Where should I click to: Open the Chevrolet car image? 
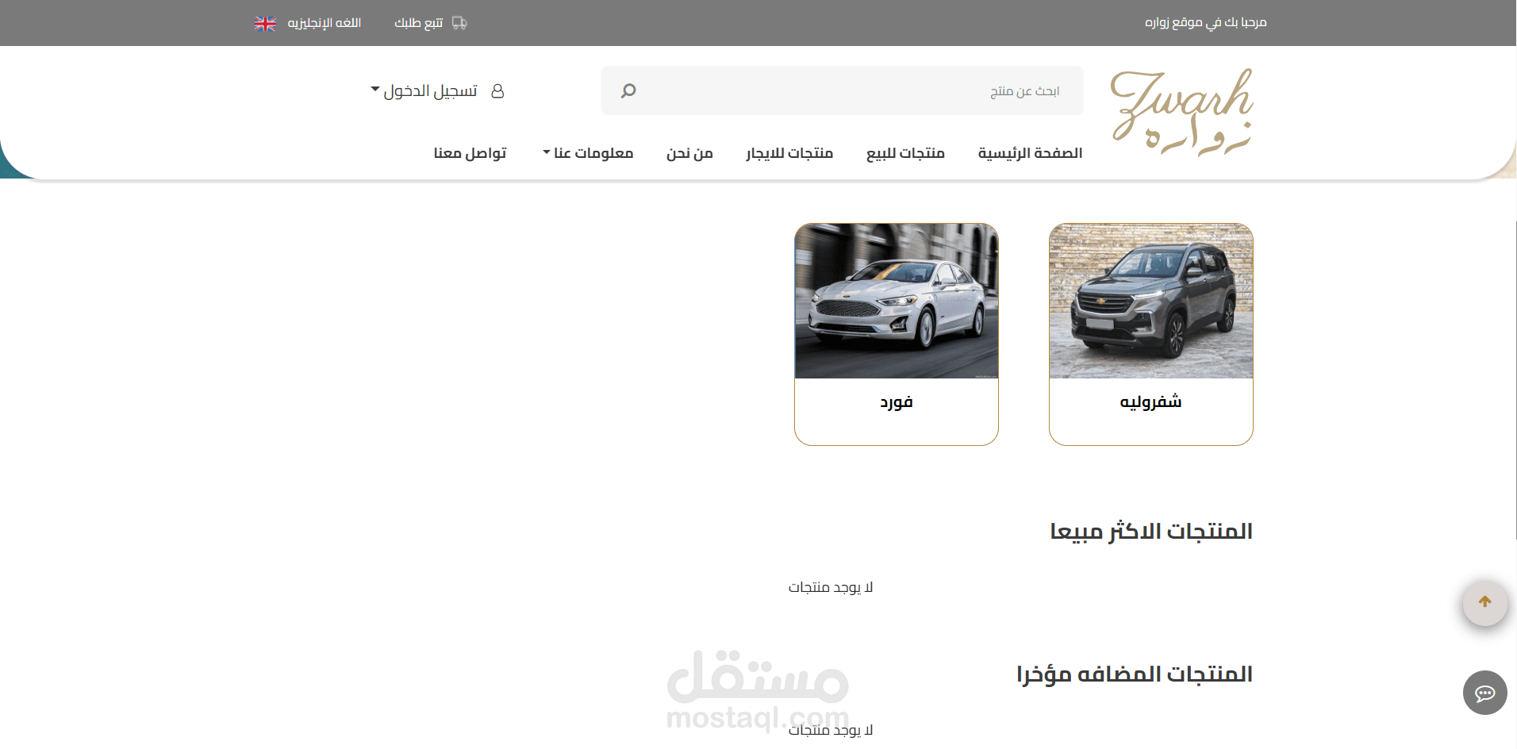click(1151, 301)
